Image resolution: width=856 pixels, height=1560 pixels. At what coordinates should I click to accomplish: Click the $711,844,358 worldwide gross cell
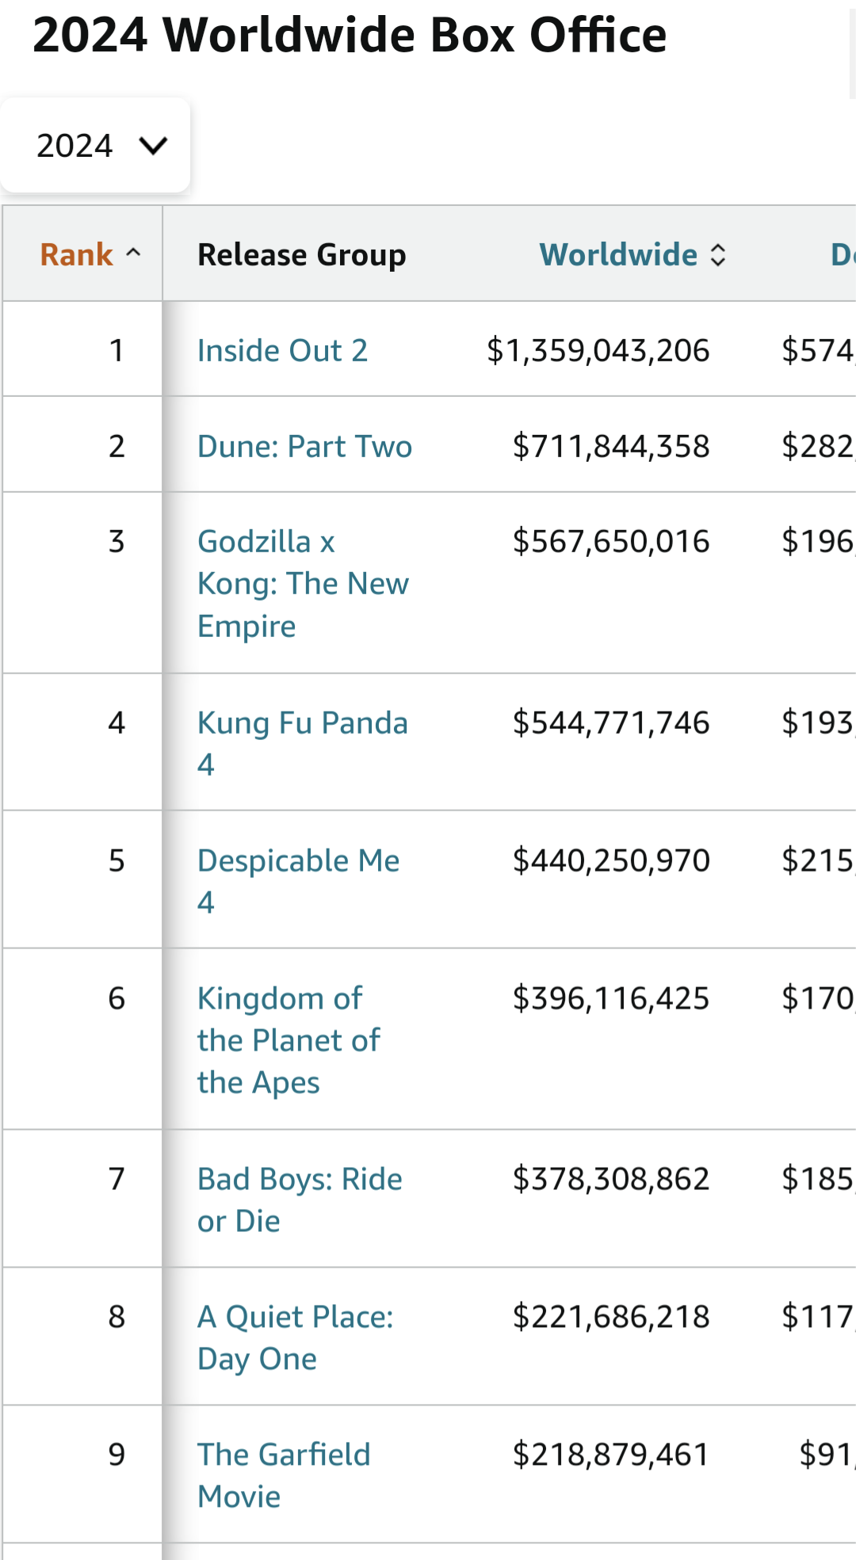coord(610,446)
